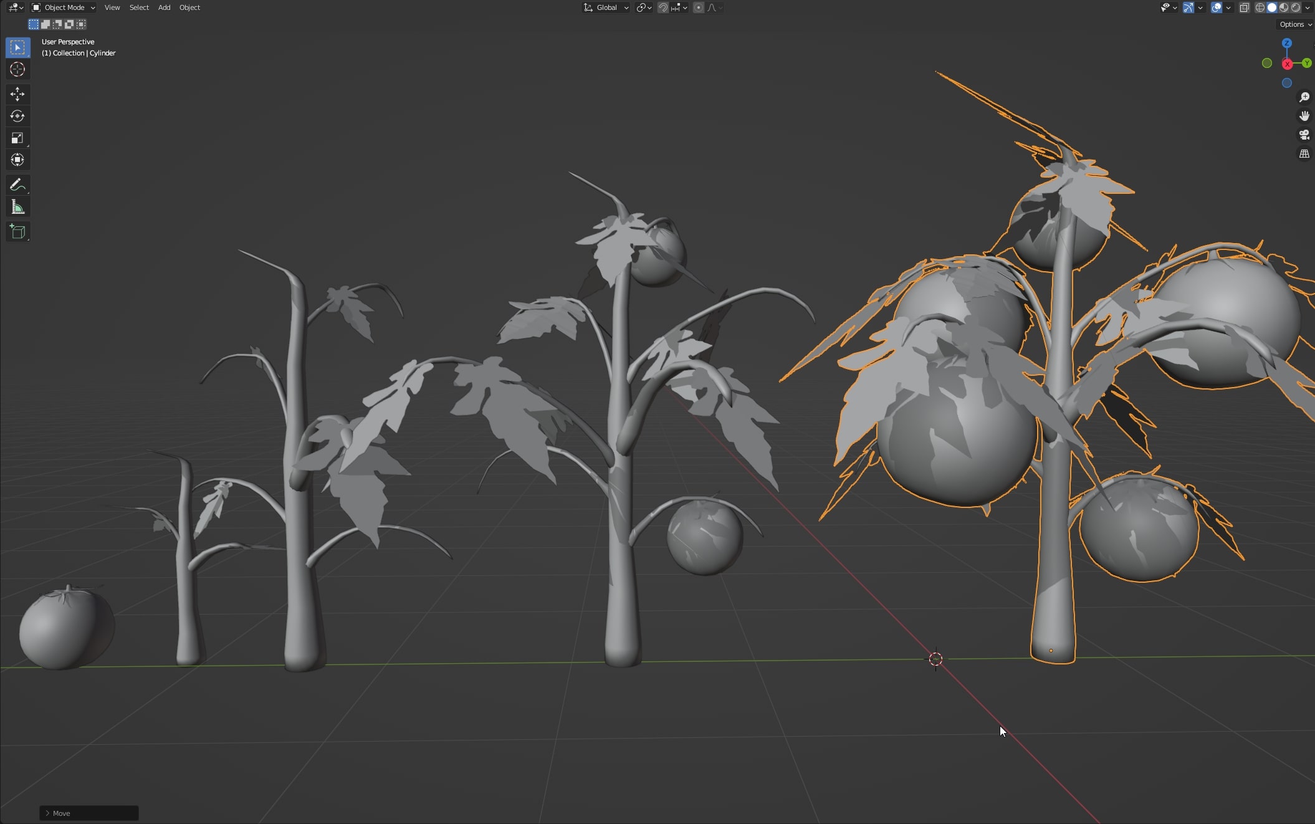Activate the Move tool
The width and height of the screenshot is (1315, 824).
coord(17,94)
